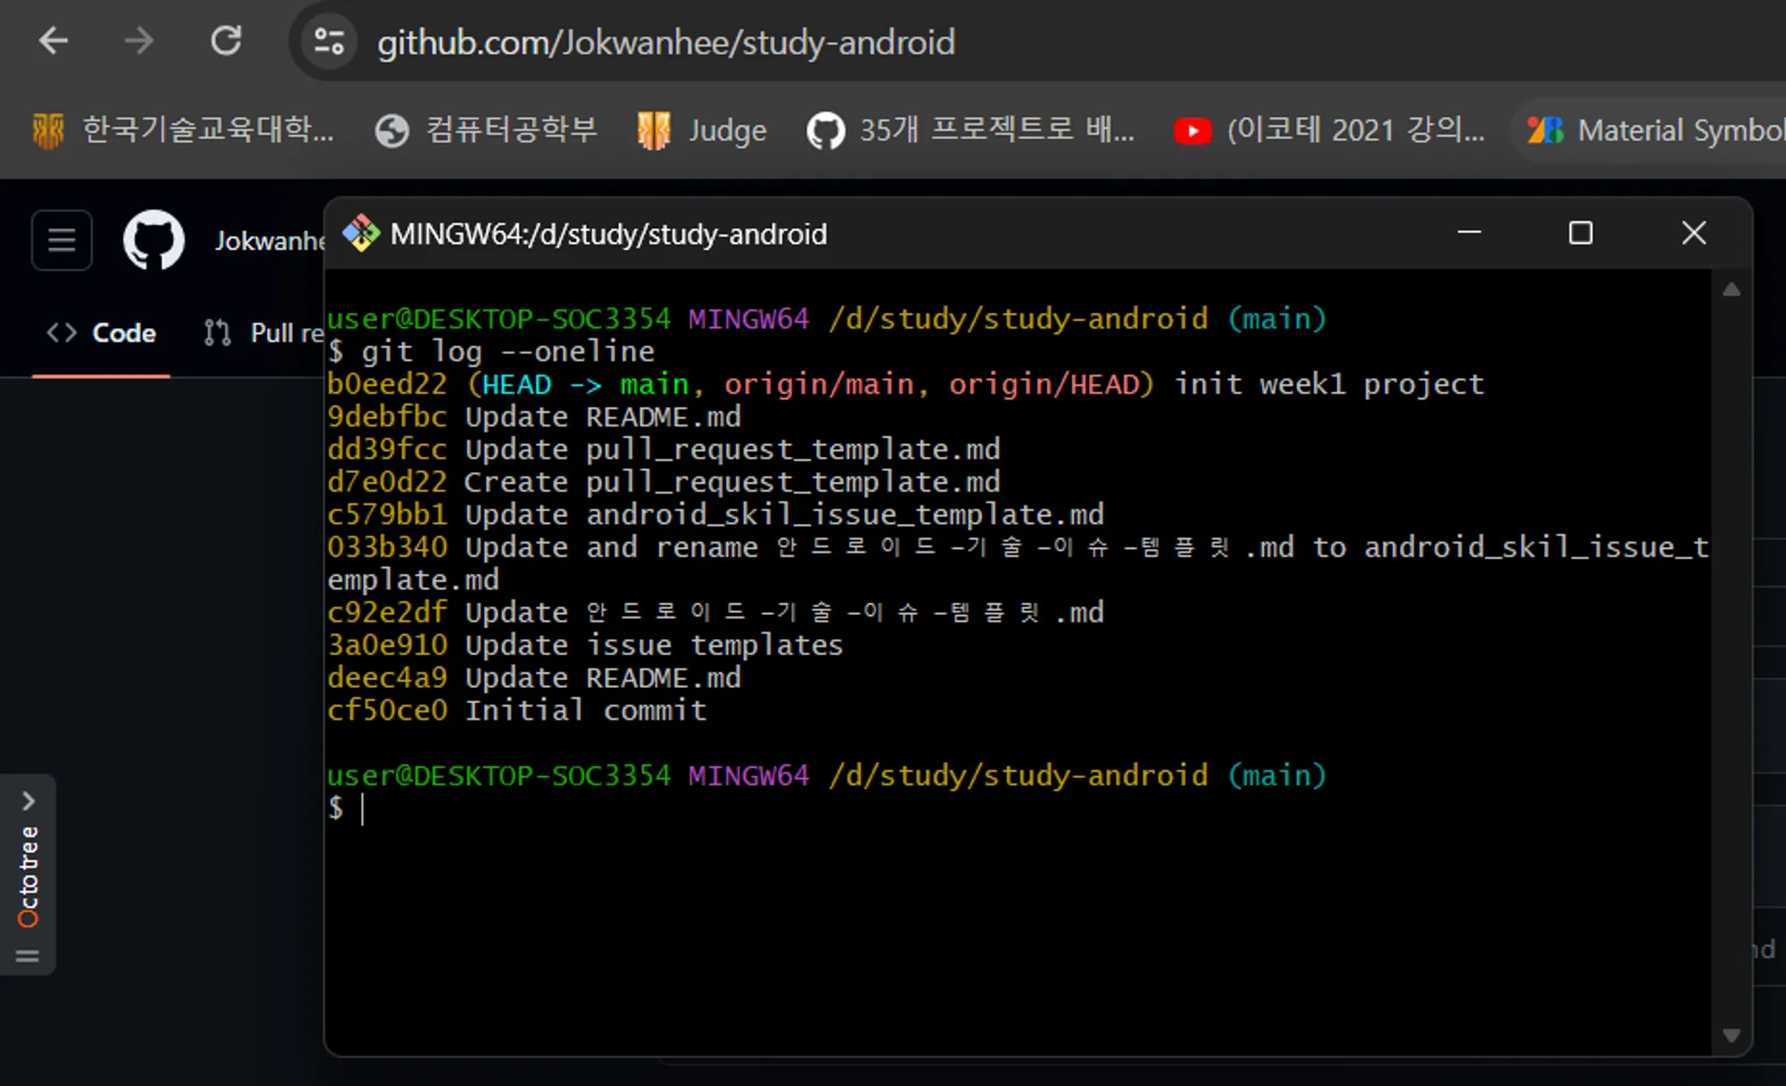Go back with the browser back arrow

pyautogui.click(x=54, y=41)
